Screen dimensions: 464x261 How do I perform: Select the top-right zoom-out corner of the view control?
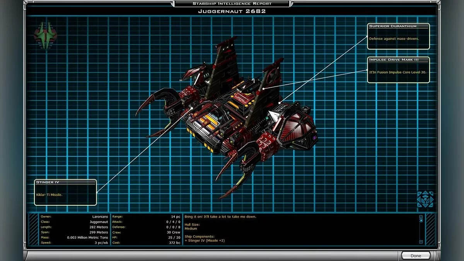pyautogui.click(x=432, y=193)
